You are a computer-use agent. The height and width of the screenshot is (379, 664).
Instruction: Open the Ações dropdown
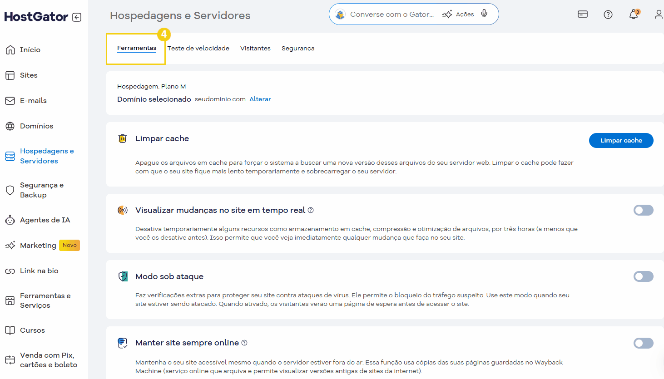point(464,14)
